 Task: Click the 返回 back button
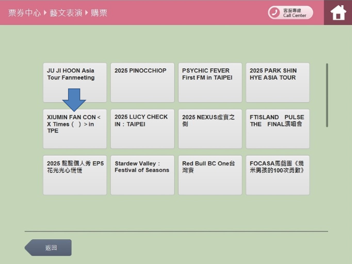coord(48,248)
